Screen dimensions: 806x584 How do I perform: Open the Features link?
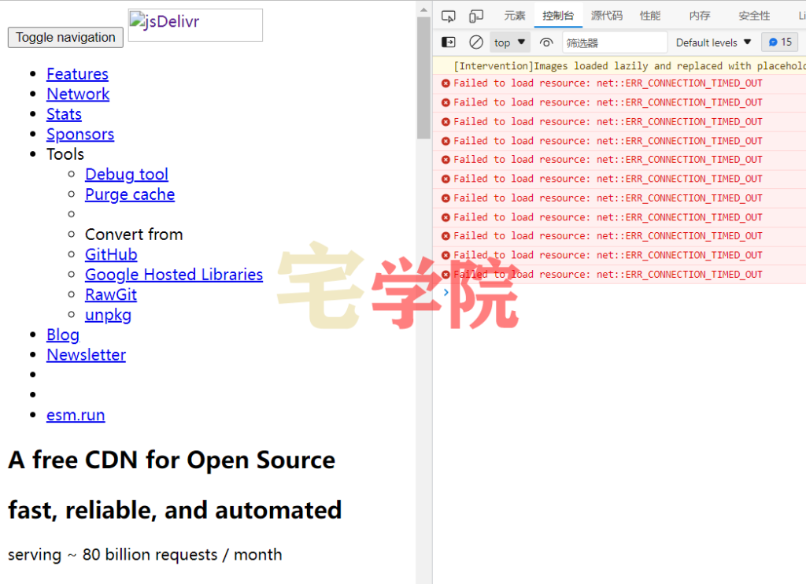pos(78,74)
